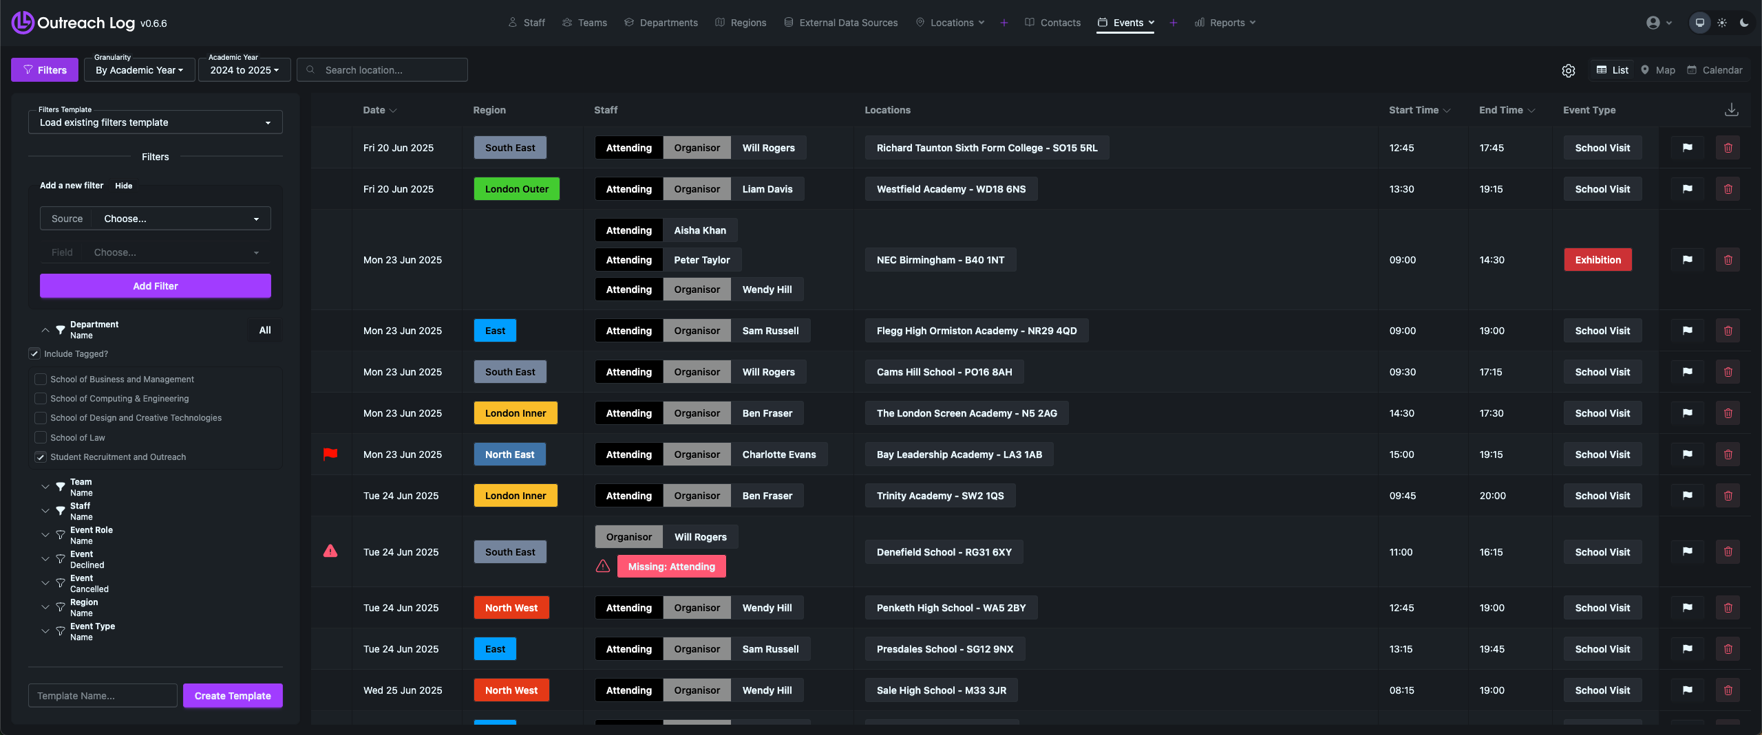Image resolution: width=1762 pixels, height=735 pixels.
Task: Check School of Law department filter
Action: click(41, 437)
